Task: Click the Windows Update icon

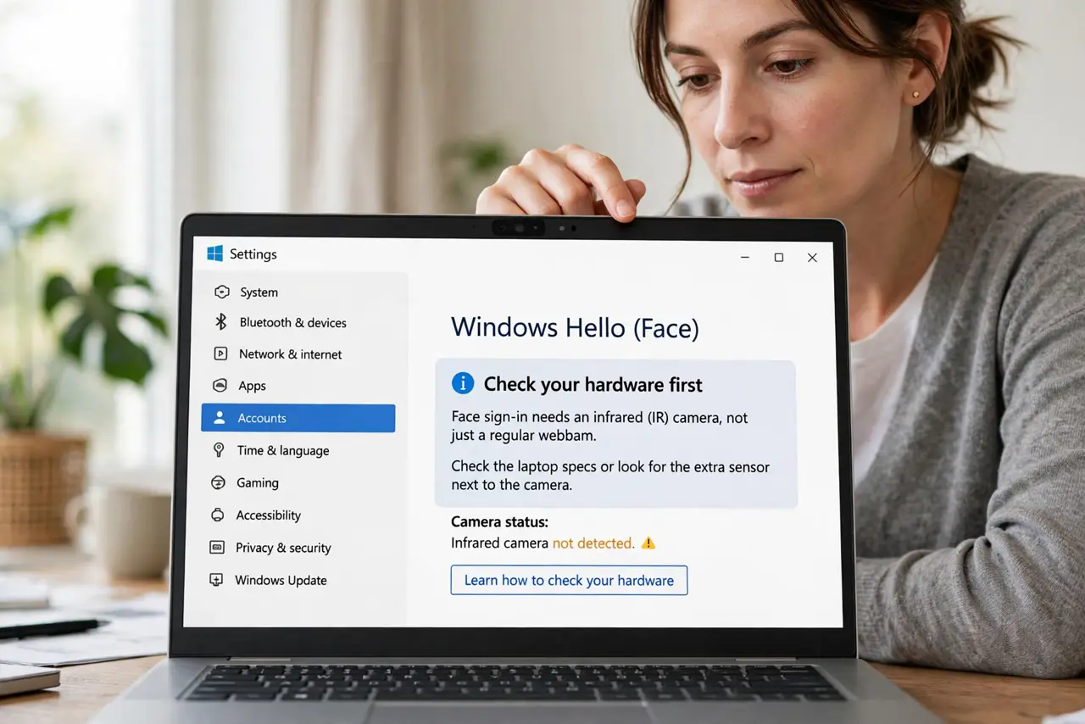Action: [216, 580]
